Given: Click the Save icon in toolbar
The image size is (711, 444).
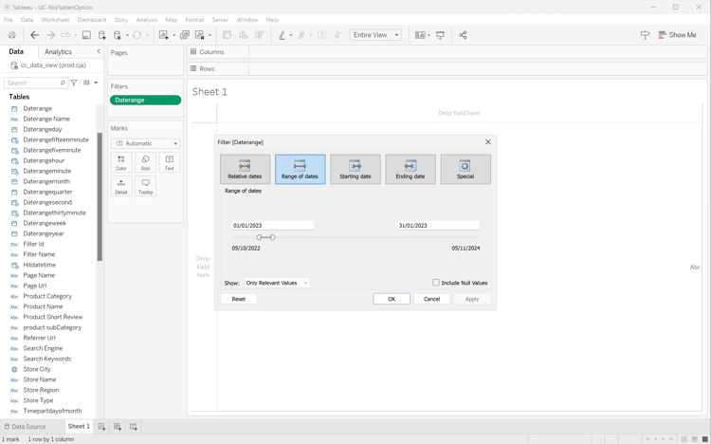Looking at the screenshot, I should (x=86, y=35).
